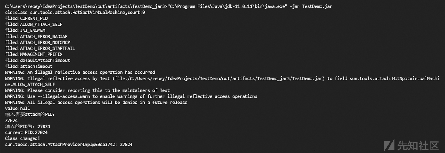This screenshot has width=445, height=153.
Task: Click the Class changed! message
Action: coord(23,138)
